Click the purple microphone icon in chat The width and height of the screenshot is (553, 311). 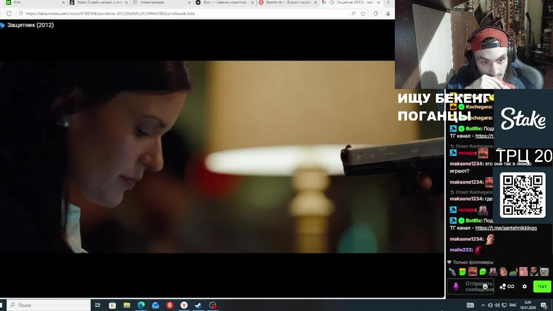[456, 286]
